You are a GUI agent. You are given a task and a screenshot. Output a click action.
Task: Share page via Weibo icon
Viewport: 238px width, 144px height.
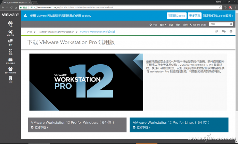tap(216, 31)
